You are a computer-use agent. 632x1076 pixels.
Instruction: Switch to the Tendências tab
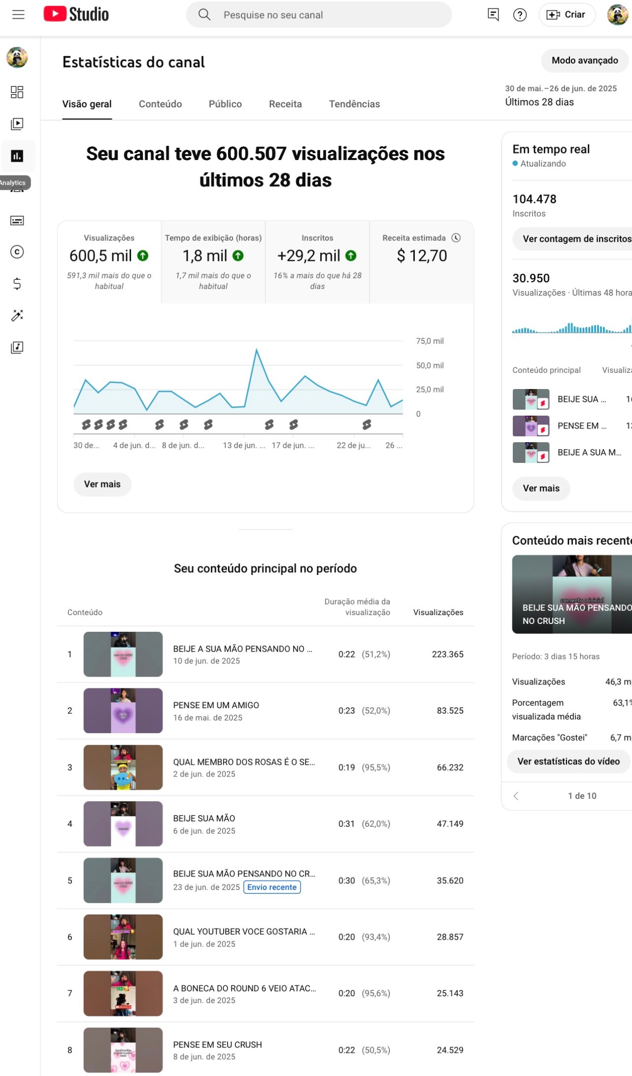[x=354, y=104]
